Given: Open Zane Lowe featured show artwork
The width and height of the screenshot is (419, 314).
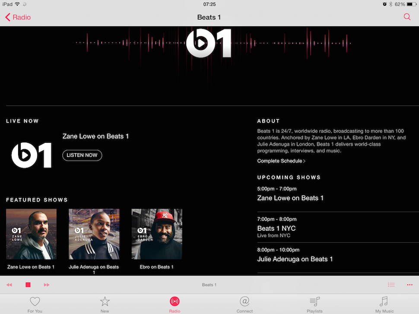Looking at the screenshot, I should 31,234.
